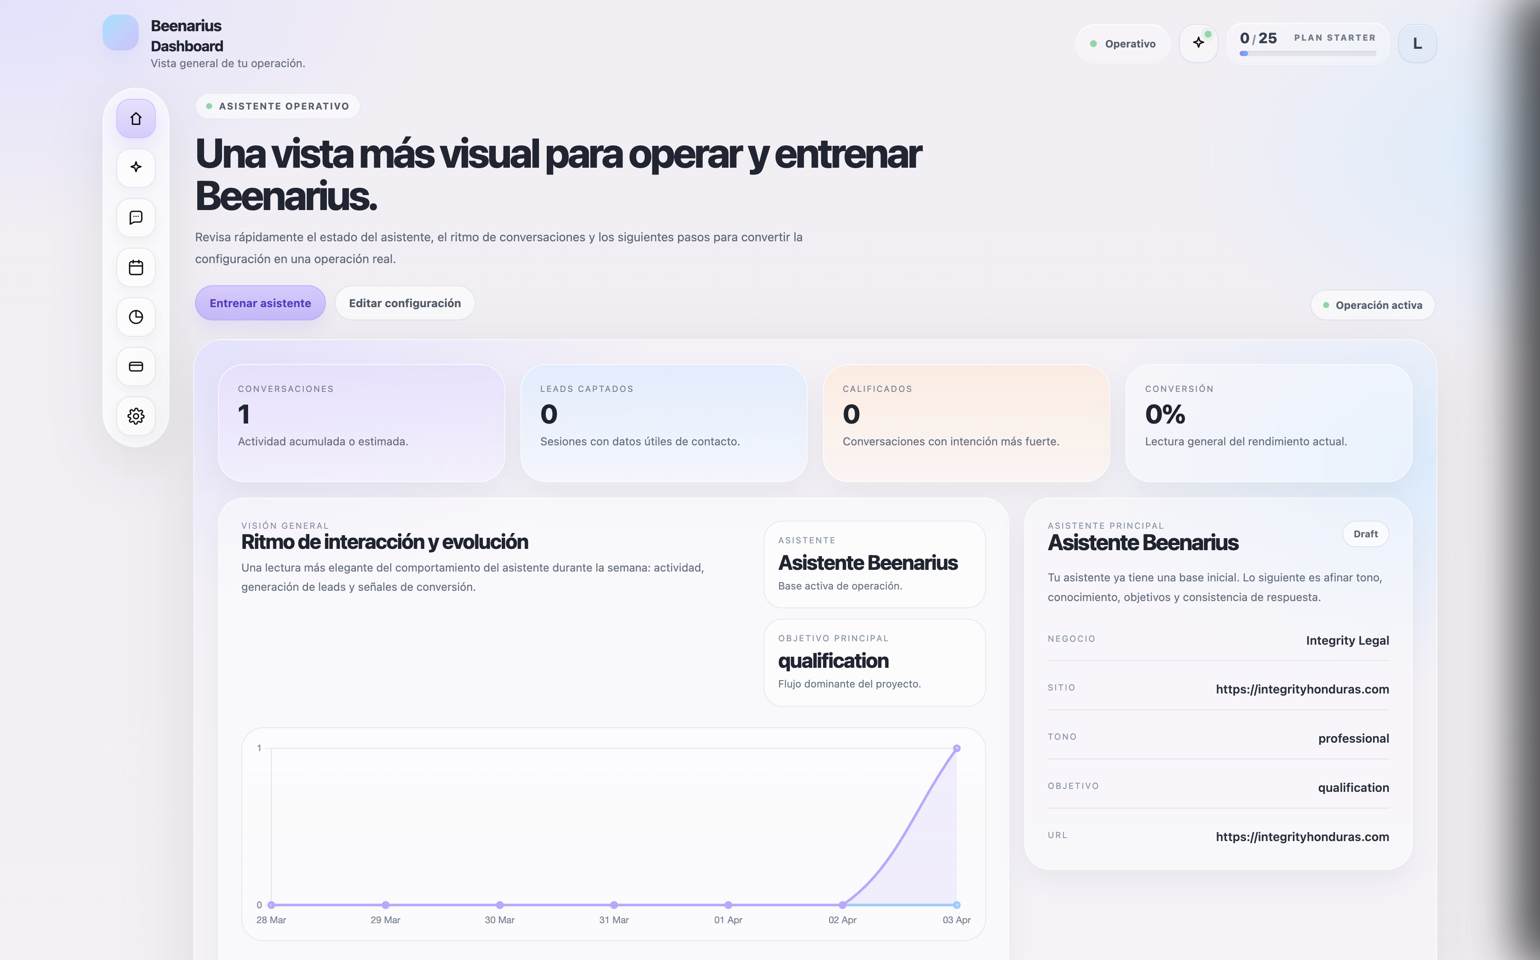
Task: Open the analytics pie chart icon
Action: [x=136, y=317]
